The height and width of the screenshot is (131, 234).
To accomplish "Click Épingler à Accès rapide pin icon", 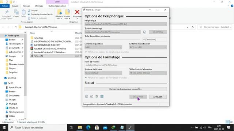I will tap(7, 12).
